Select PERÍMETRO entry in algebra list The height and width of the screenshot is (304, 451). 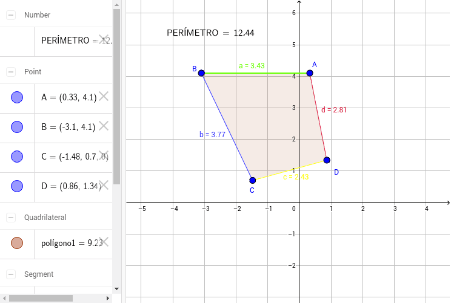(56, 42)
